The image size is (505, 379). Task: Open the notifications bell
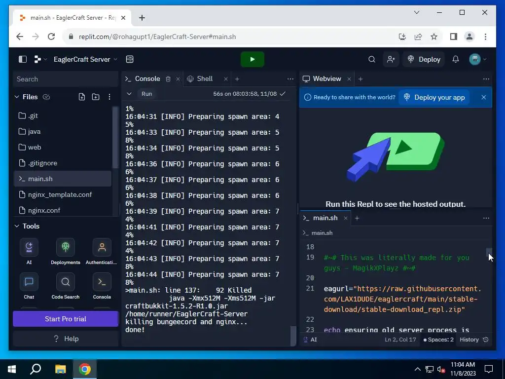[x=455, y=59]
